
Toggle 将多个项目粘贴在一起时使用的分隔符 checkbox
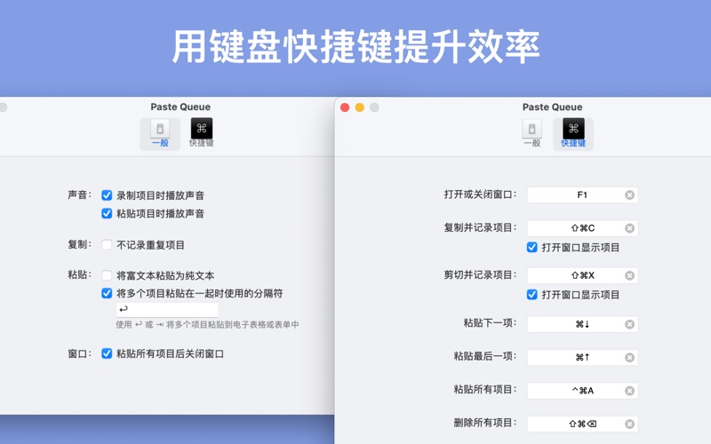(x=107, y=293)
